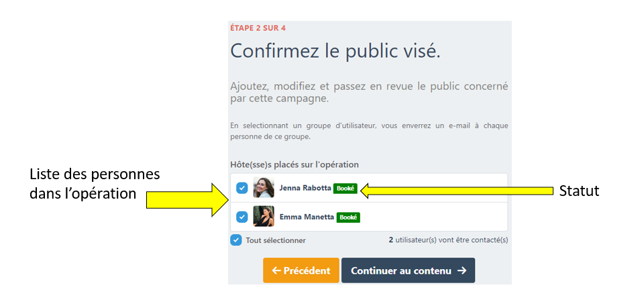
Task: Click the left arrow icon in Précédent
Action: pos(276,270)
